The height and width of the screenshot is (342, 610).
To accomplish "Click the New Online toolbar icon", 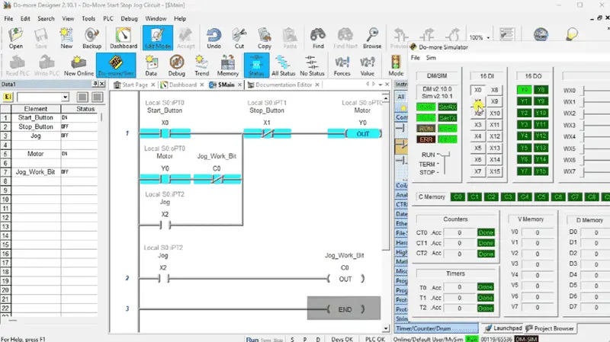I will [79, 66].
